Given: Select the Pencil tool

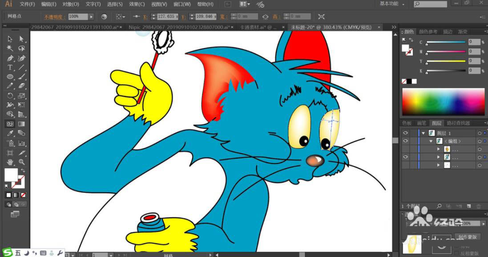Looking at the screenshot, I should pyautogui.click(x=10, y=86).
